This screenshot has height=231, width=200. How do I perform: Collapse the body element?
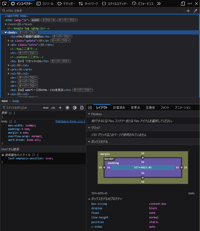(x=6, y=32)
